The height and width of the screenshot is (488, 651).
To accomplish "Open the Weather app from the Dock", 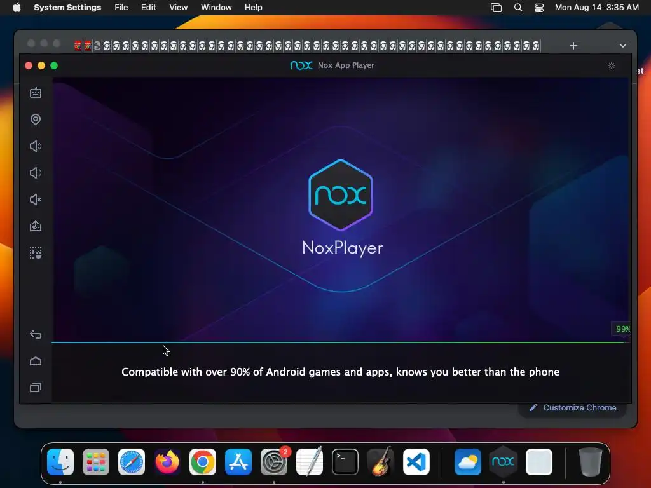I will (468, 461).
